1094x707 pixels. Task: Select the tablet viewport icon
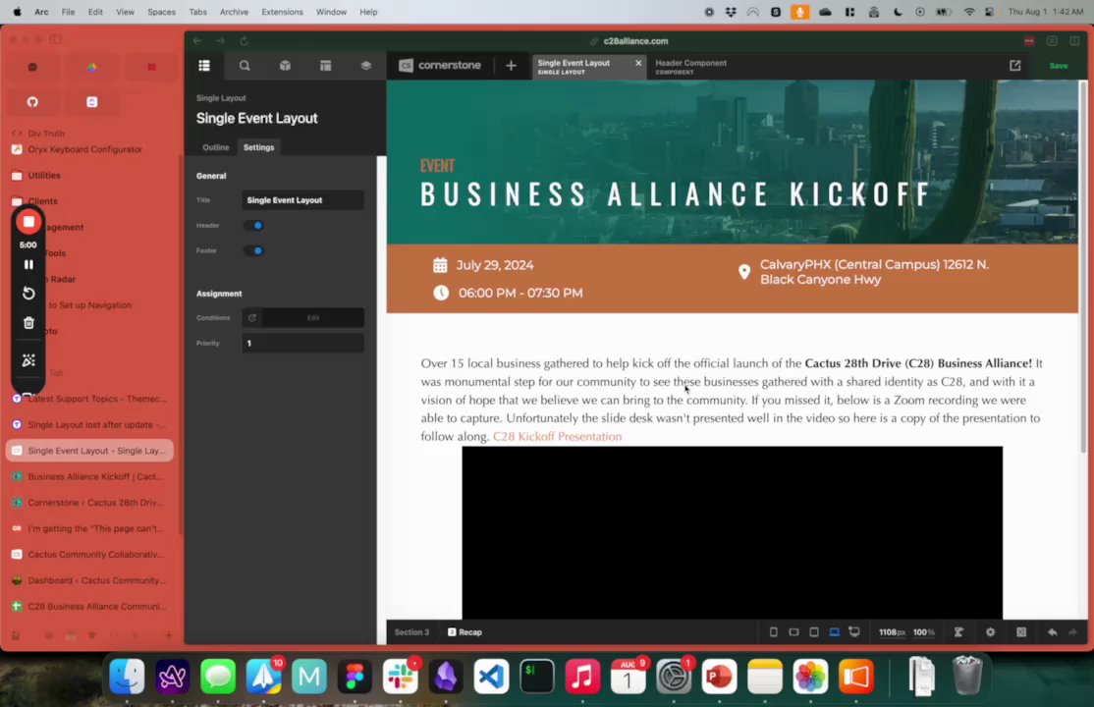point(813,632)
